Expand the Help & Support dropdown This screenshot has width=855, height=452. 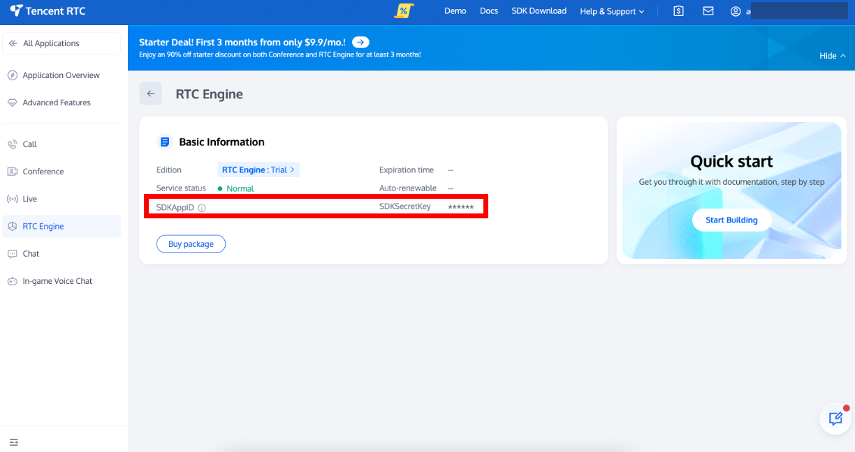(612, 11)
